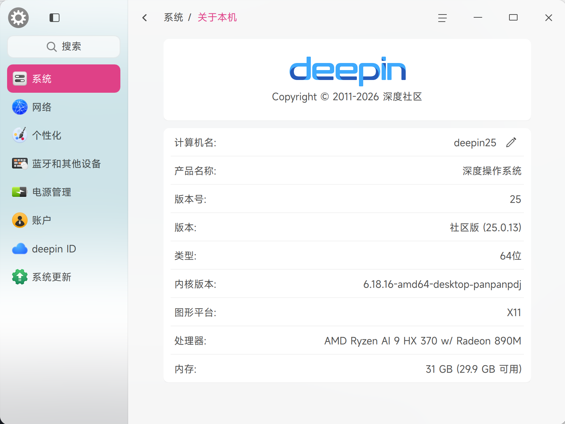Click the Control Center gear icon
Image resolution: width=565 pixels, height=424 pixels.
[18, 18]
